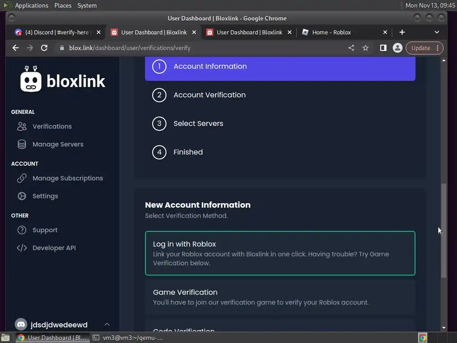Switch to the second User Dashboard Bloxlink tab
457x343 pixels.
(x=249, y=32)
